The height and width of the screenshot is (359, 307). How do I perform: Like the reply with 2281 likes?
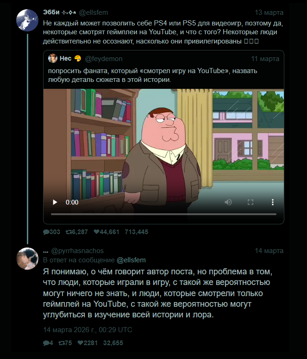click(81, 343)
